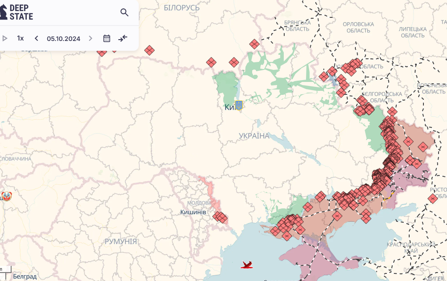Change the 1x playback speed
Viewport: 447px width, 281px height.
(x=20, y=38)
